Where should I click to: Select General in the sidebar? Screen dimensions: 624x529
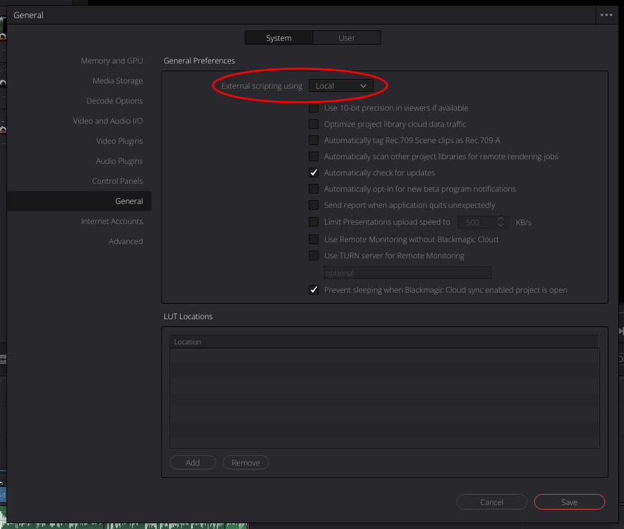pyautogui.click(x=79, y=201)
